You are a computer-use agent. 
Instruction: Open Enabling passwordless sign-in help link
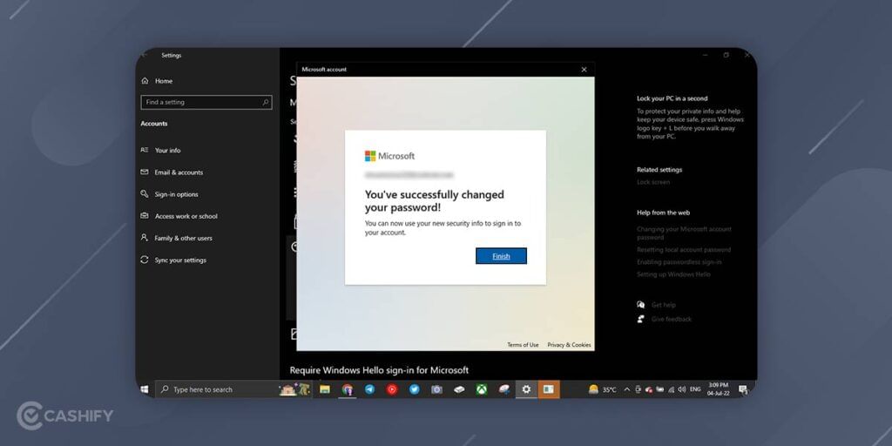point(679,262)
